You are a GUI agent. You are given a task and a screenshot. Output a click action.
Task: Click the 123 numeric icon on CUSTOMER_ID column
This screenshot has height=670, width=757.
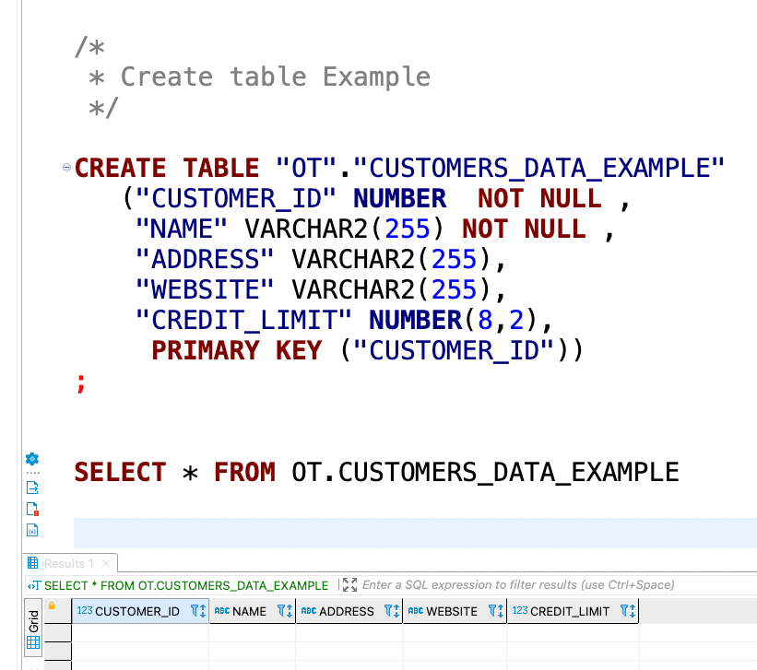(85, 611)
